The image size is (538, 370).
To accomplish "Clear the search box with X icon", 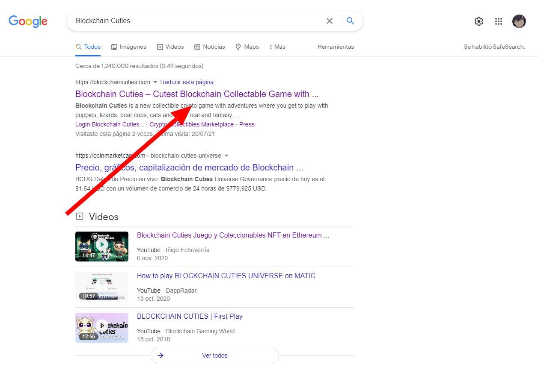I will coord(330,21).
